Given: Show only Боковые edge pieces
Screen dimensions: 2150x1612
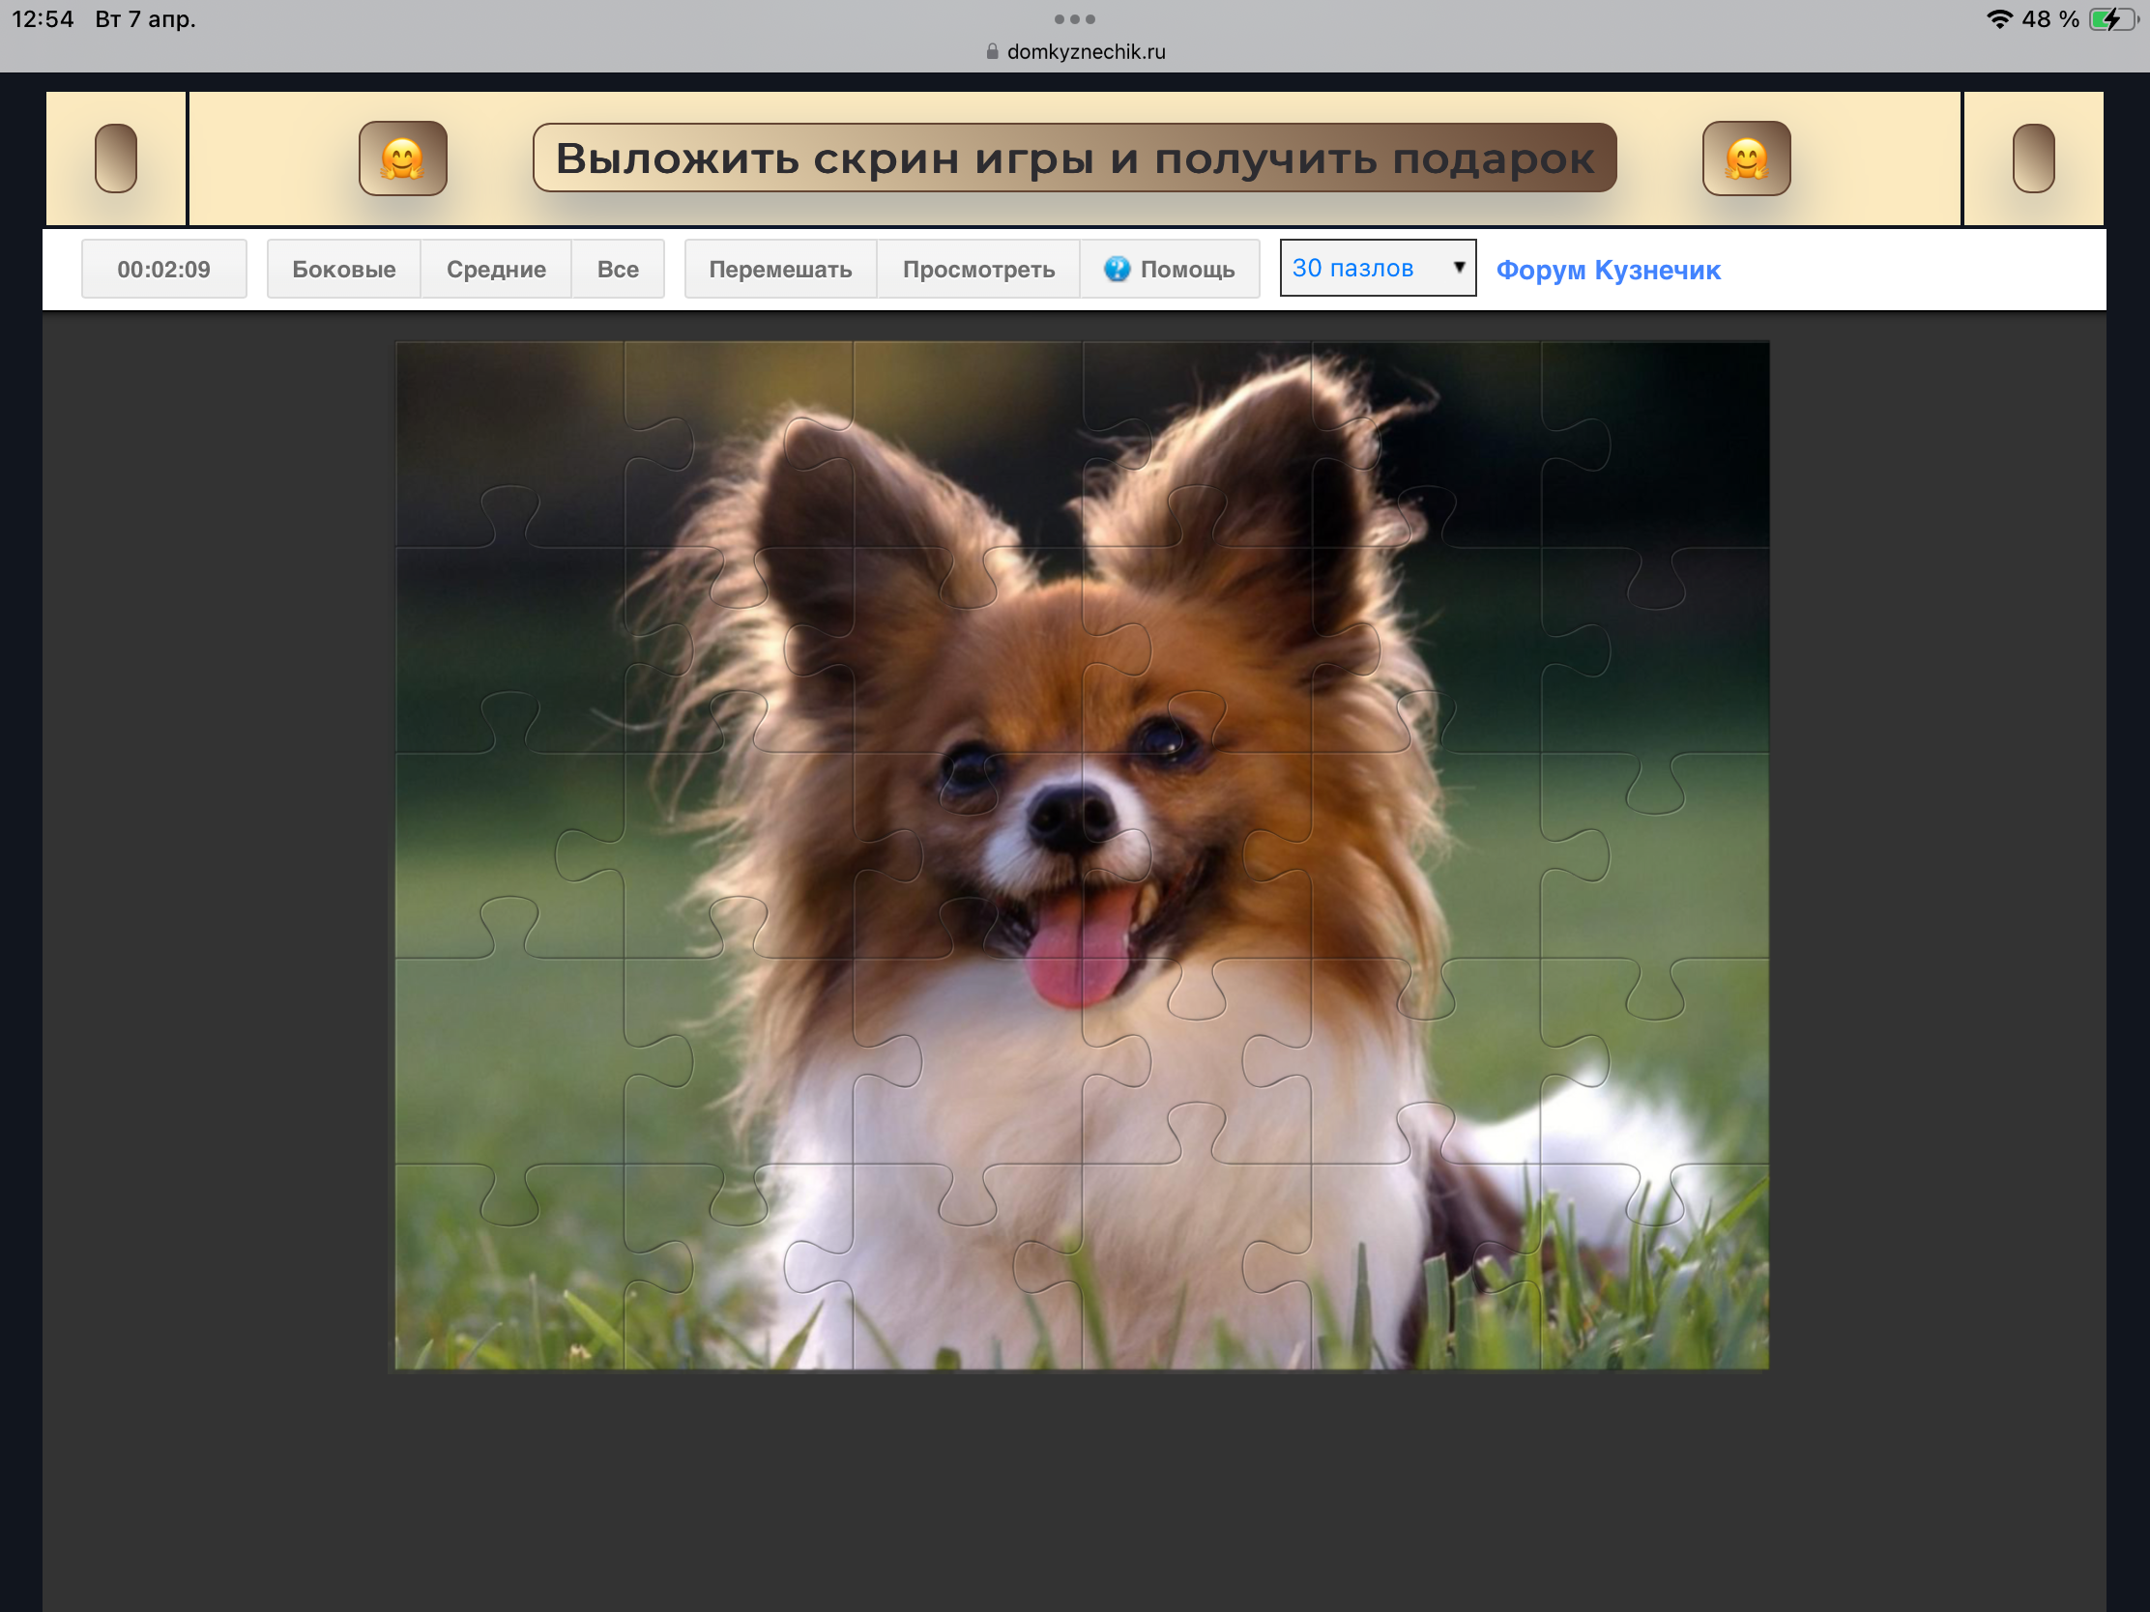Looking at the screenshot, I should click(343, 270).
